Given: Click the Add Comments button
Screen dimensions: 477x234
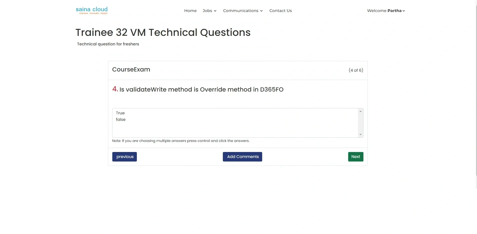Looking at the screenshot, I should point(242,157).
